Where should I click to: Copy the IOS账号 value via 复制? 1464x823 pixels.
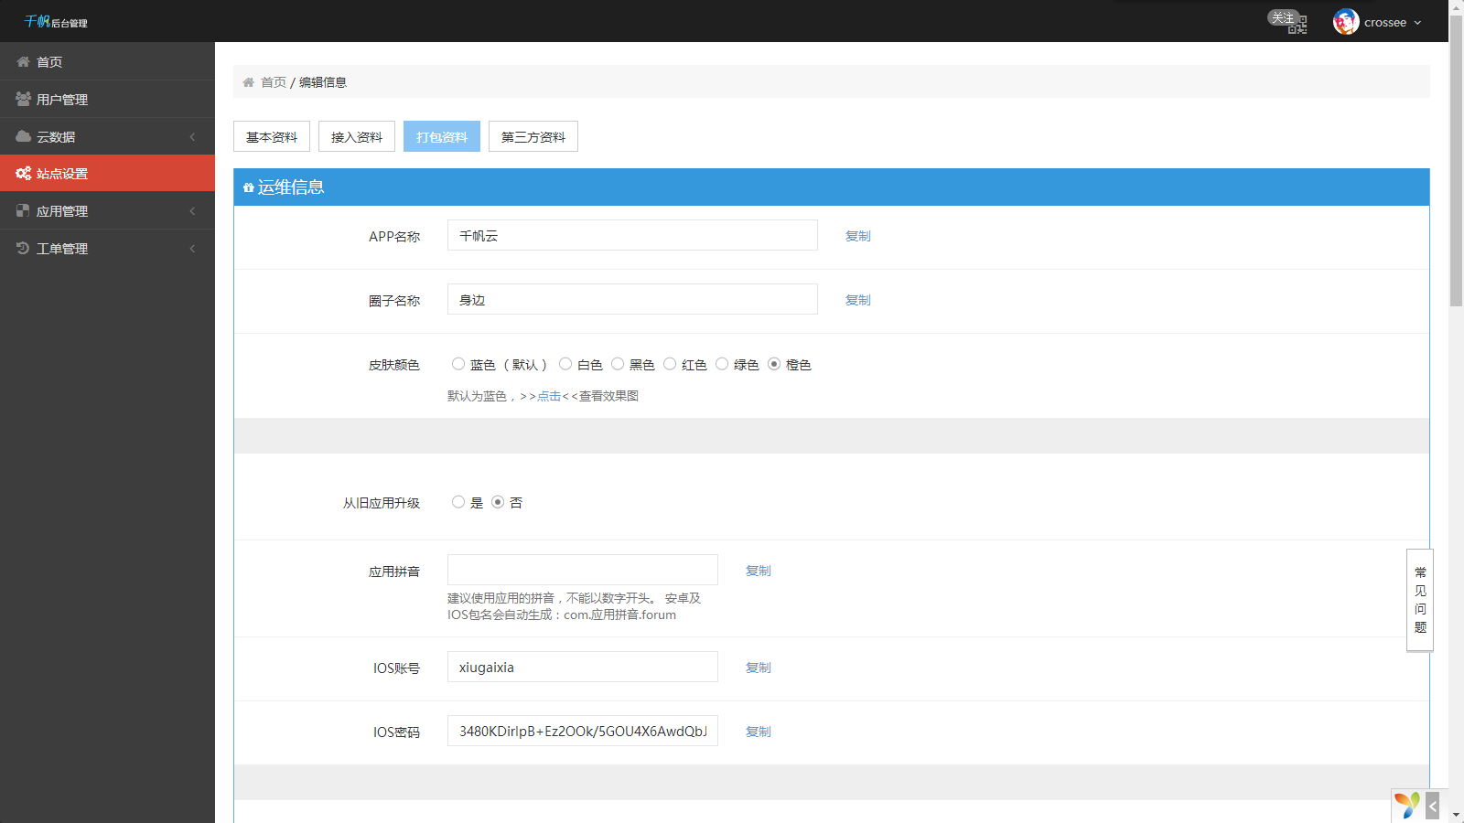click(759, 668)
